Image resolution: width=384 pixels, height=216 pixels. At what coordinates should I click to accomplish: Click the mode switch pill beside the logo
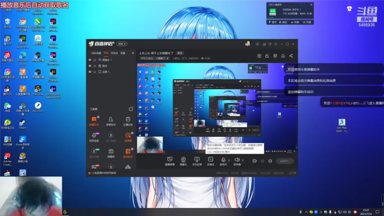[x=122, y=44]
